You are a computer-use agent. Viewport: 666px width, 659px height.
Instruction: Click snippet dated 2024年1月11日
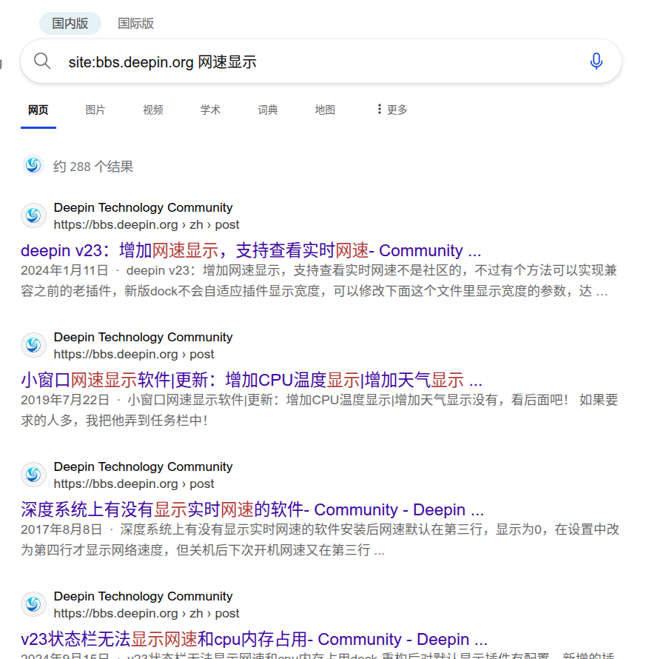[x=319, y=281]
